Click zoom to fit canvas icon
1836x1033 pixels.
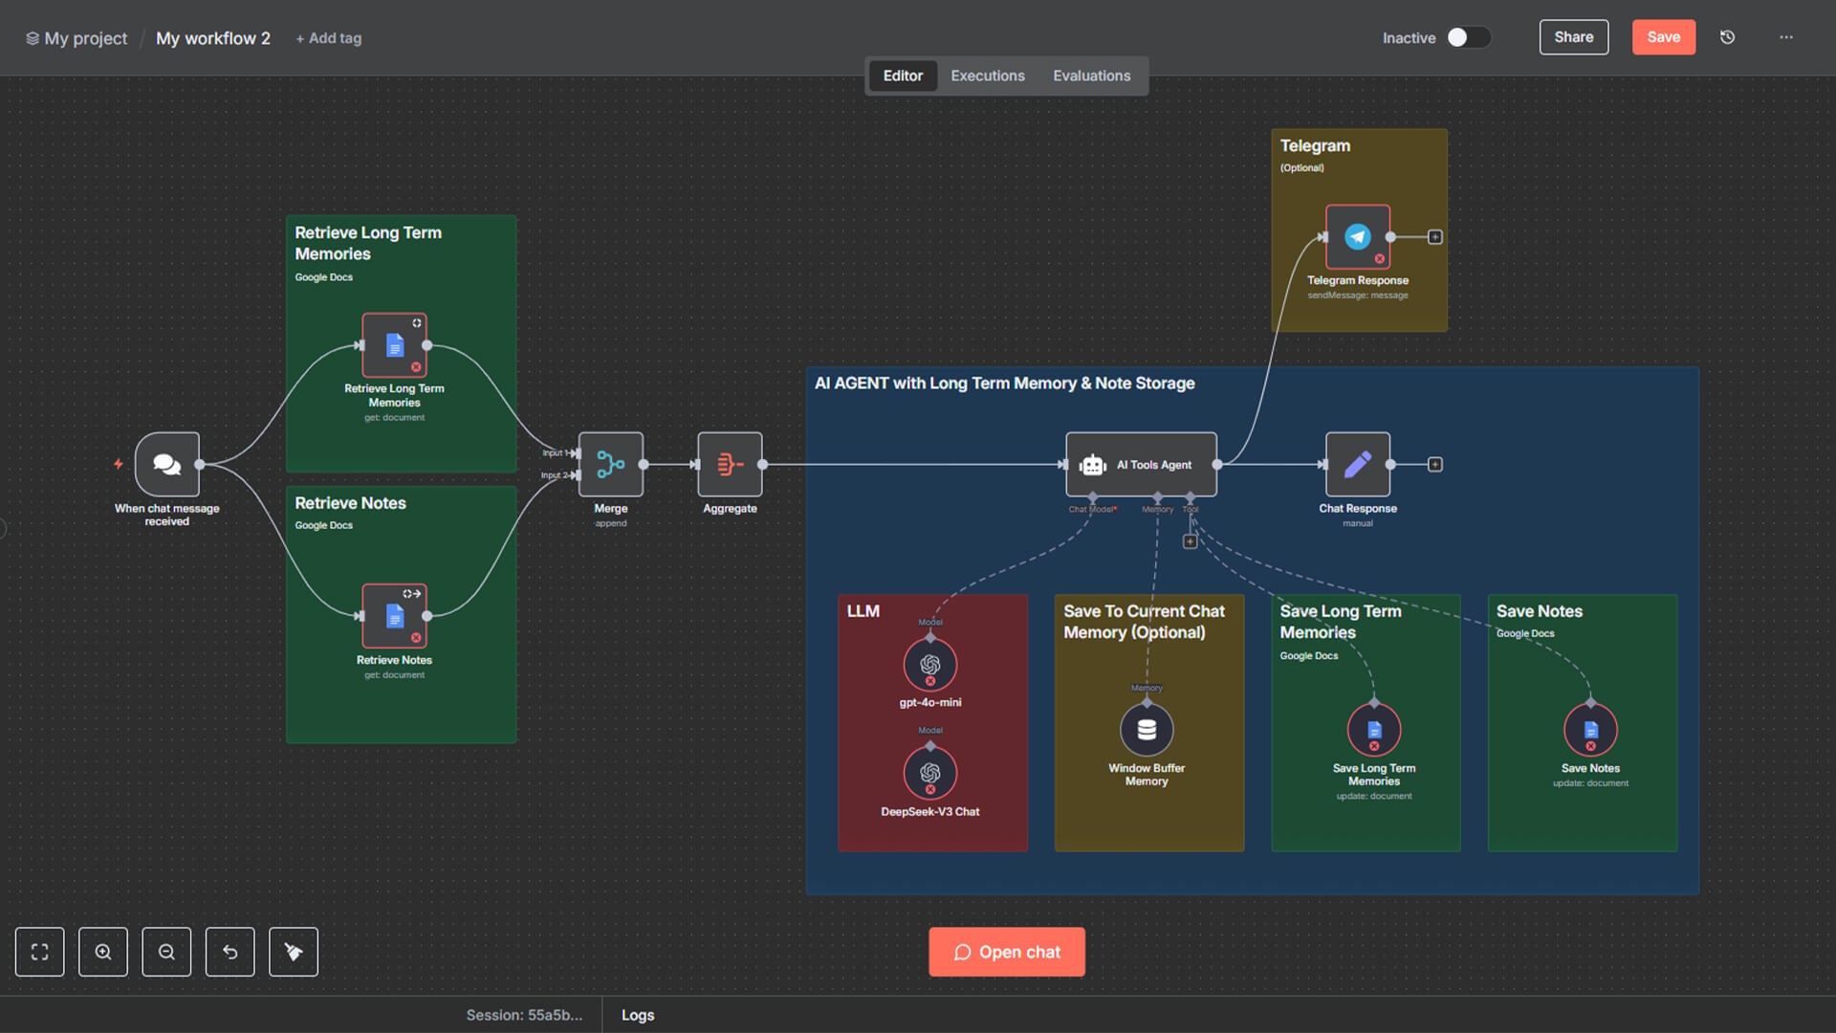tap(39, 952)
